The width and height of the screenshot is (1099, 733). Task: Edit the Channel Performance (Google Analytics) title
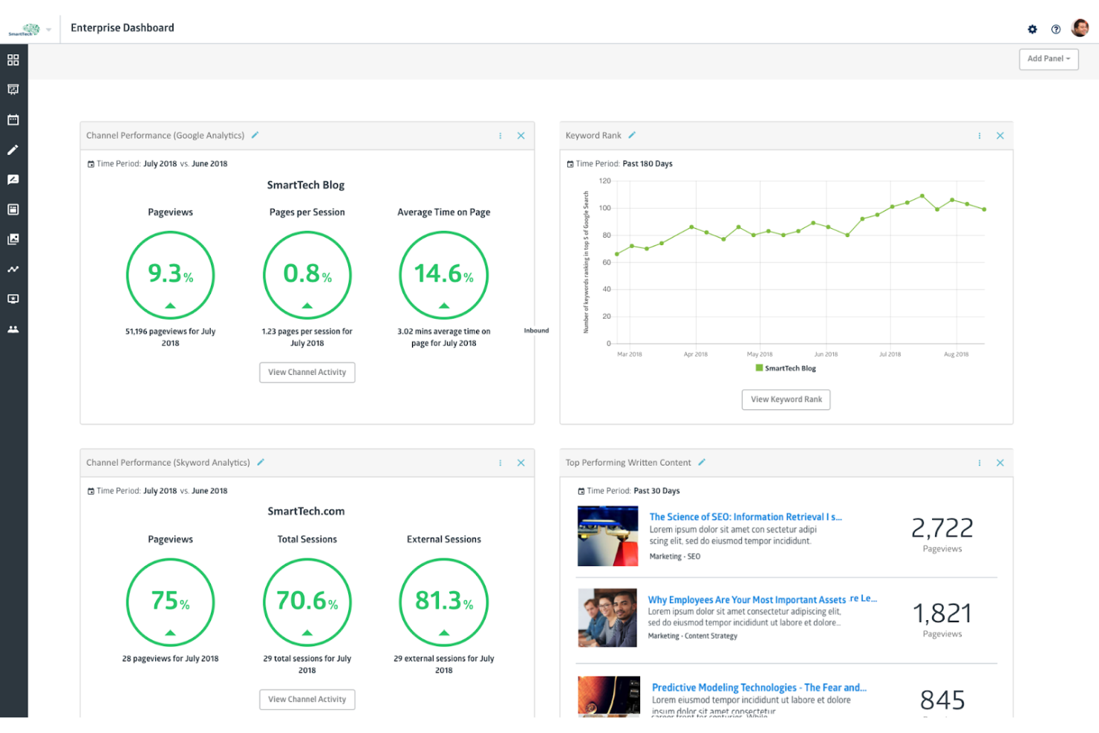tap(255, 135)
